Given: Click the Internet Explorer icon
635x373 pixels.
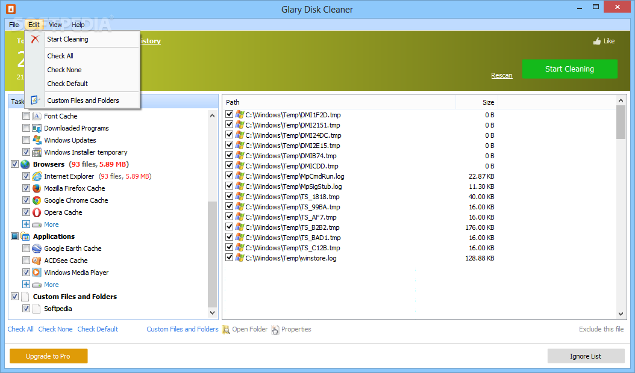Looking at the screenshot, I should click(37, 176).
